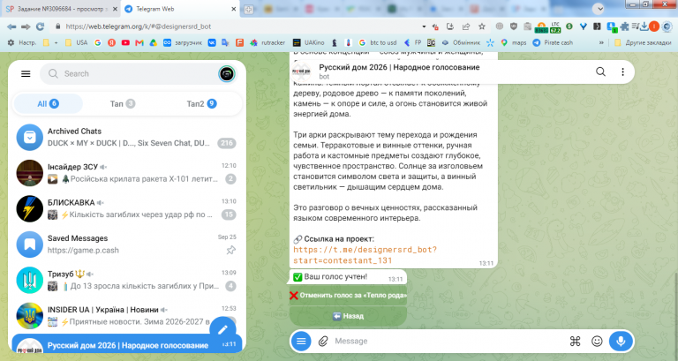This screenshot has width=678, height=361.
Task: Open the Google Drive bookmark
Action: (153, 42)
